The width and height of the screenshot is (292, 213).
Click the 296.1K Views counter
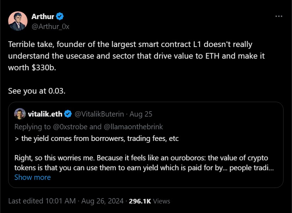(x=150, y=201)
